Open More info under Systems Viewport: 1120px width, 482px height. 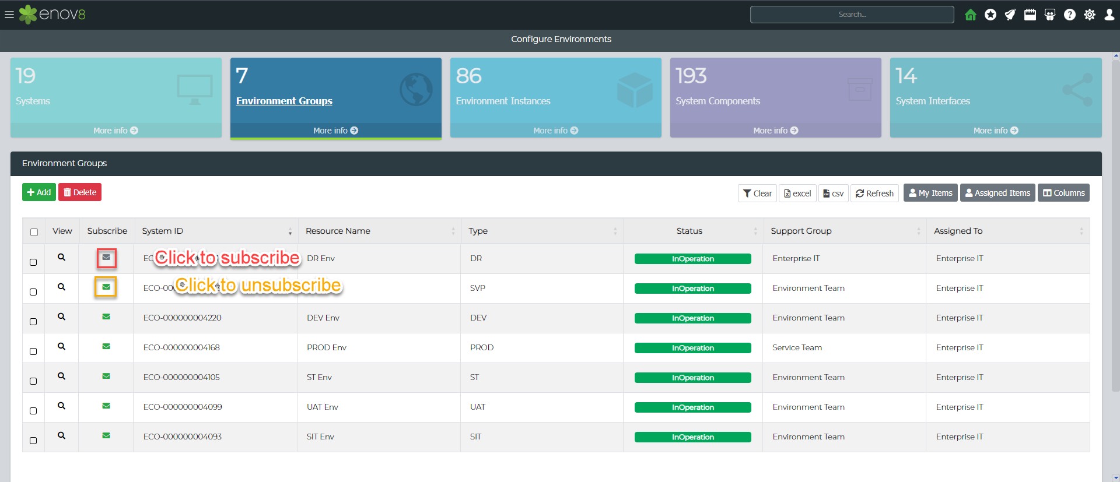(x=116, y=131)
